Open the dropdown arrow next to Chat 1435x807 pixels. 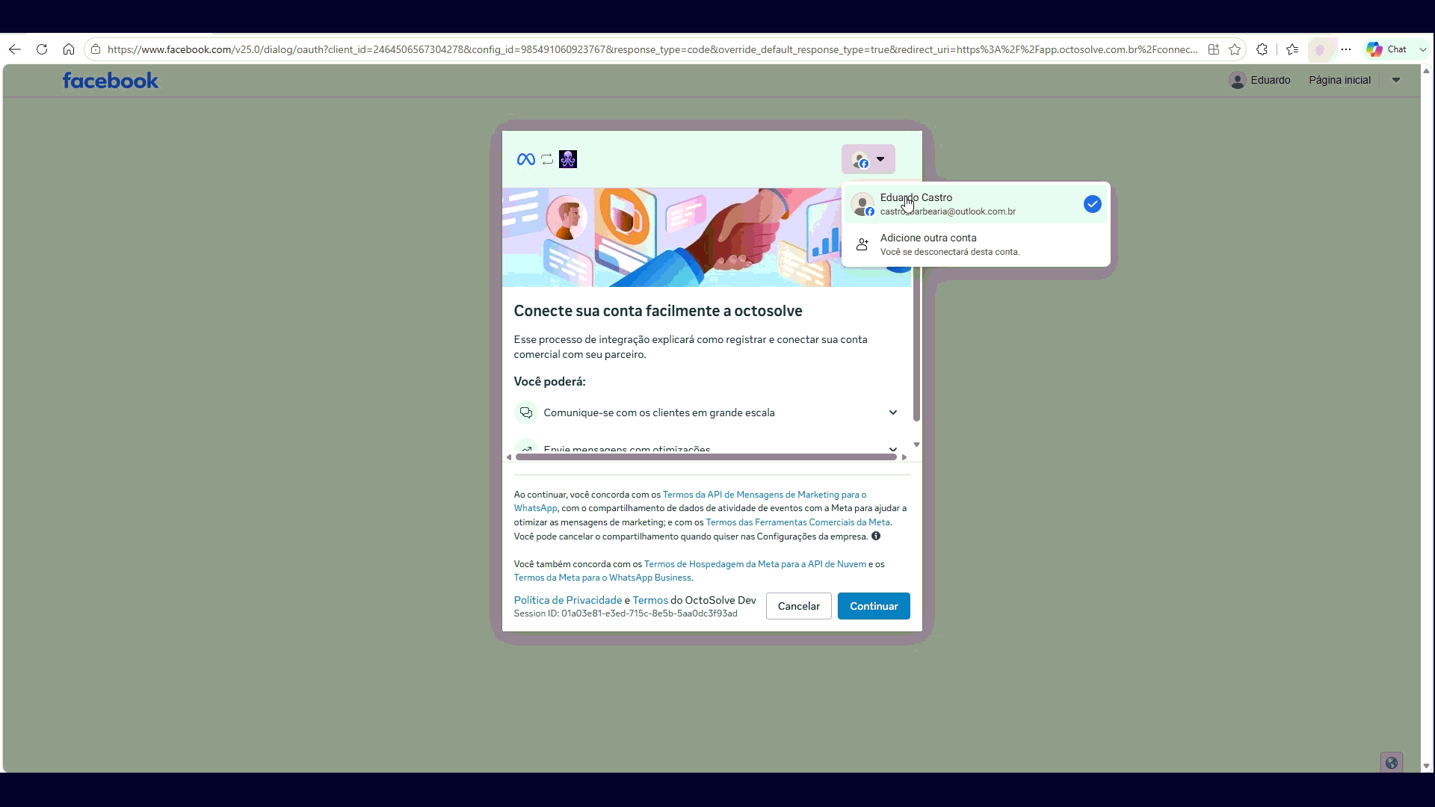click(1422, 49)
